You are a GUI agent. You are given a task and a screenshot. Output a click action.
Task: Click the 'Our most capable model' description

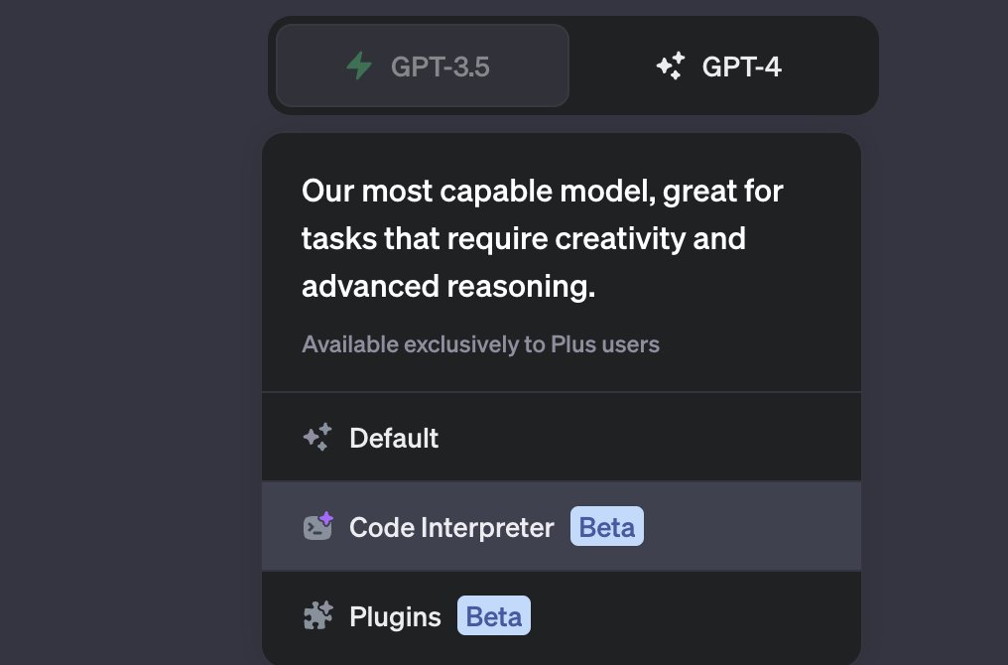point(543,238)
